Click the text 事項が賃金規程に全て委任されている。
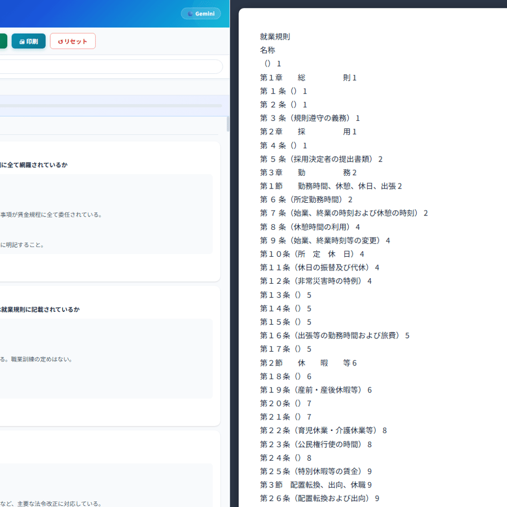The height and width of the screenshot is (507, 507). tap(51, 215)
